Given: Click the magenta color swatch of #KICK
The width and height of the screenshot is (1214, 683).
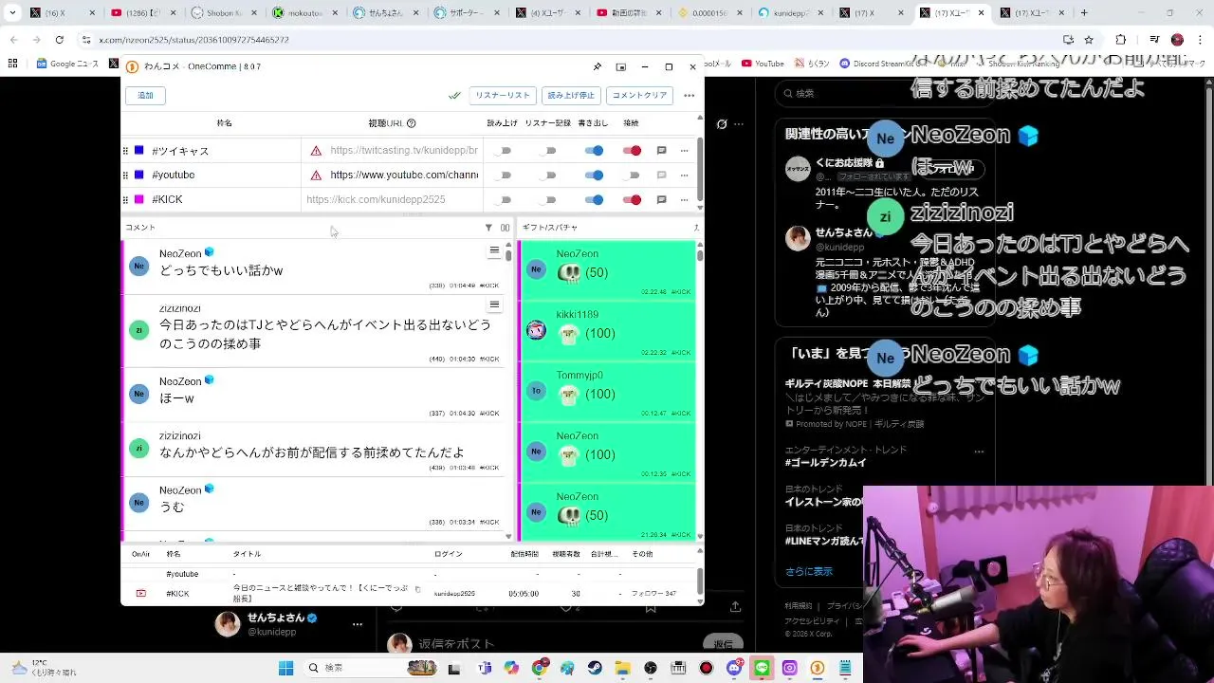Looking at the screenshot, I should [x=139, y=199].
